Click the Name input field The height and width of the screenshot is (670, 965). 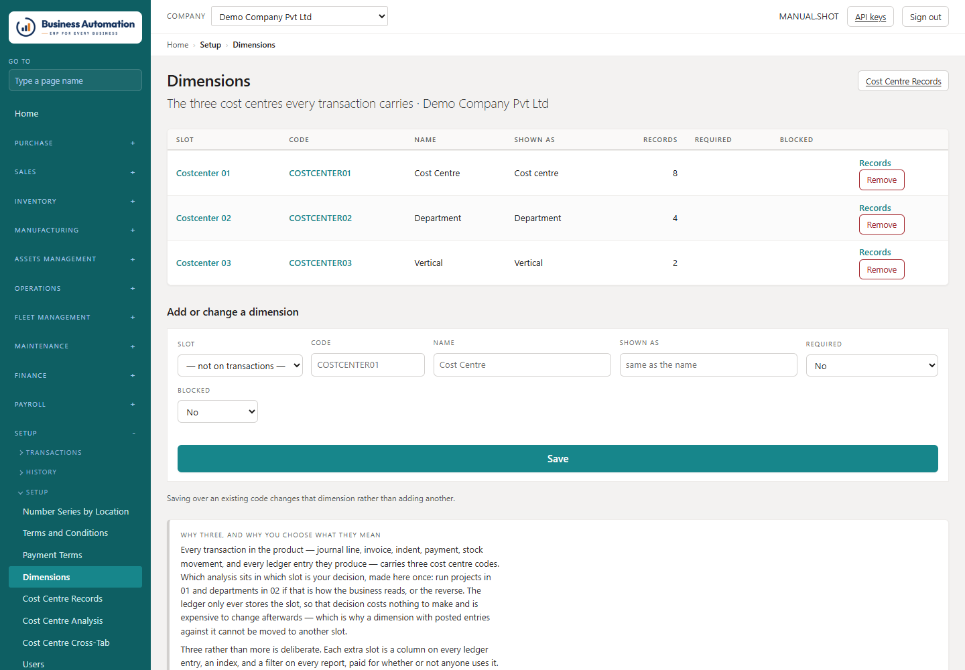tap(522, 365)
